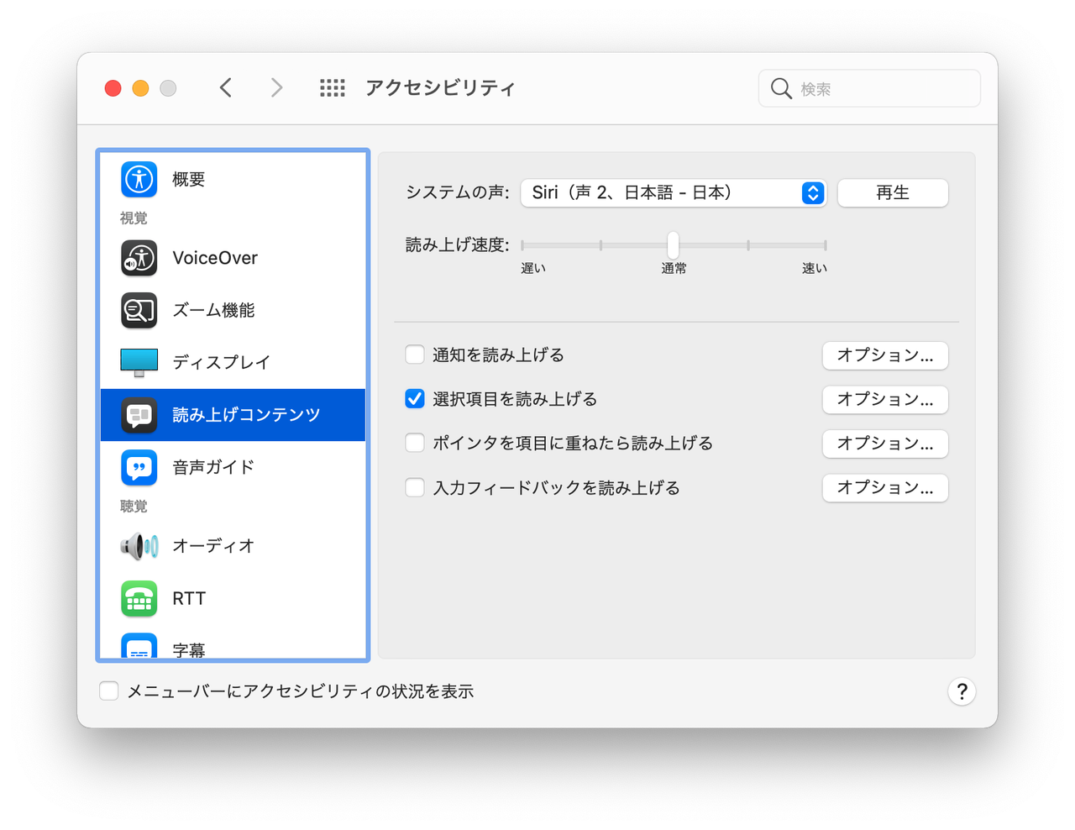Select the VoiceOver sidebar icon
The height and width of the screenshot is (830, 1075).
tap(139, 258)
